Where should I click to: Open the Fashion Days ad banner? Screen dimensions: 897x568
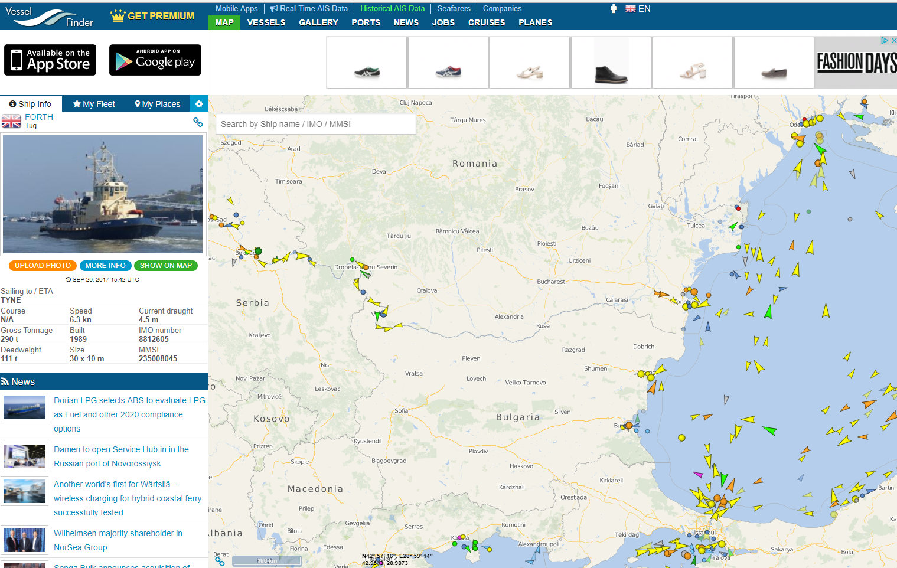(x=856, y=63)
